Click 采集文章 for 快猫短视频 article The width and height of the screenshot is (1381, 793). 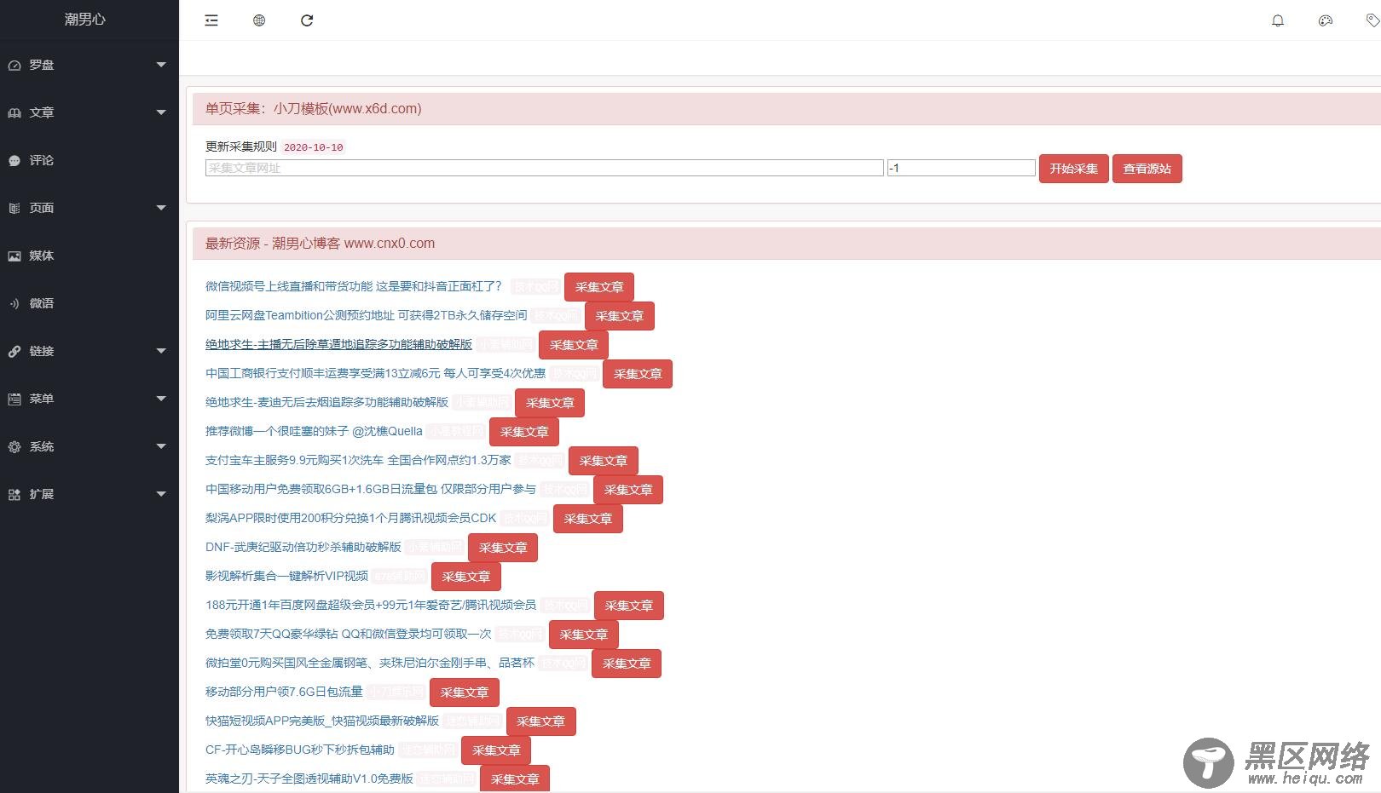(x=541, y=721)
